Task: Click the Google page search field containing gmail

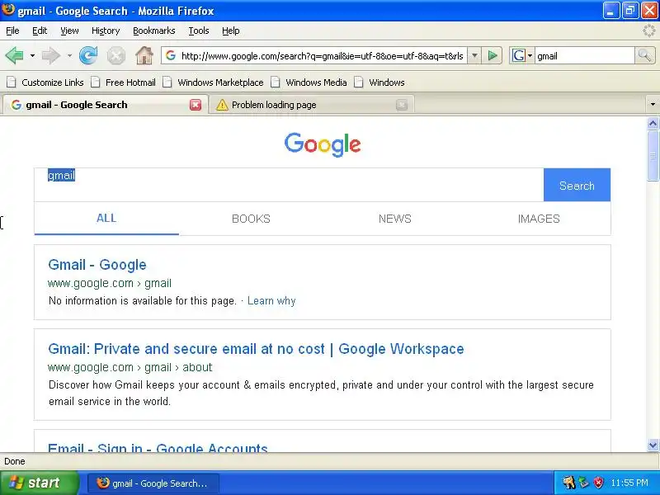Action: 289,185
